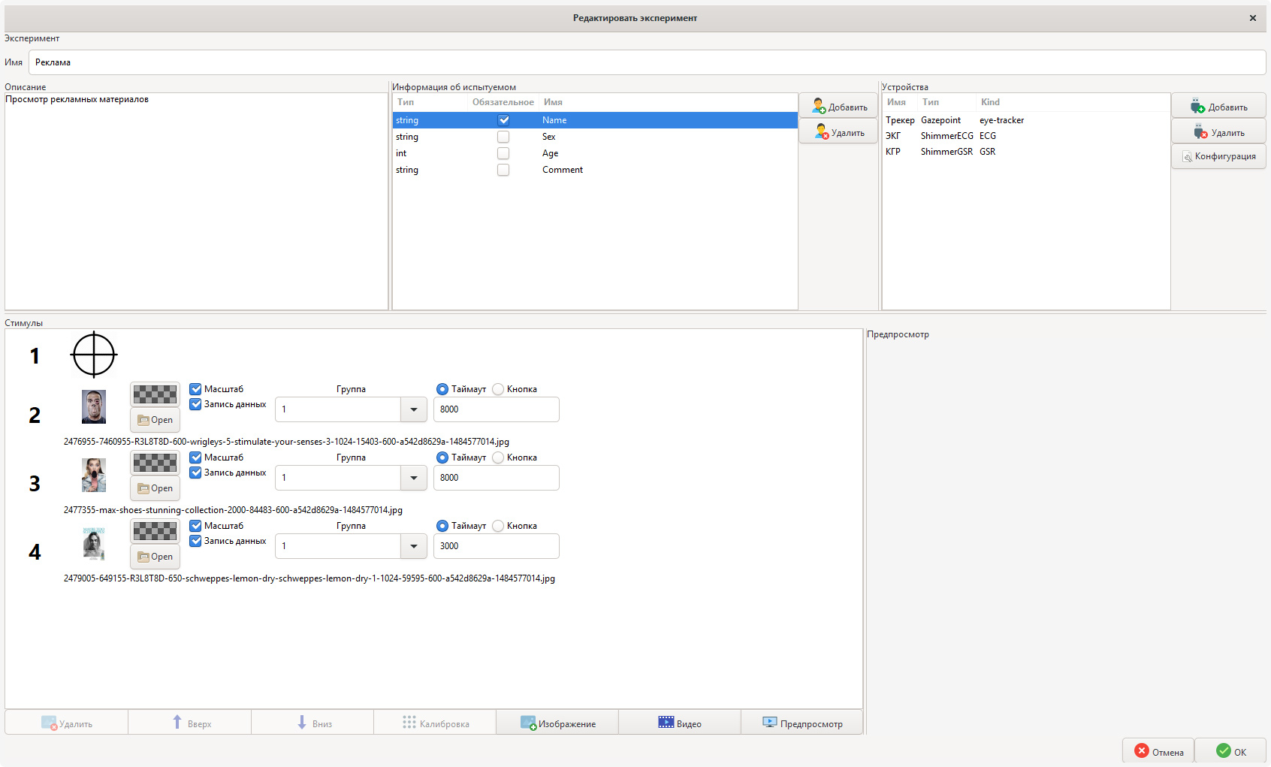Expand the Группа dropdown for stimulus 2
Image resolution: width=1271 pixels, height=767 pixels.
pos(414,409)
